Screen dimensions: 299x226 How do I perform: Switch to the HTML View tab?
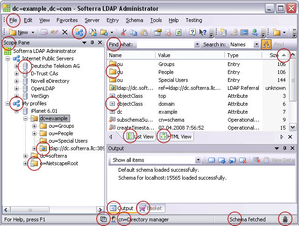pos(176,137)
